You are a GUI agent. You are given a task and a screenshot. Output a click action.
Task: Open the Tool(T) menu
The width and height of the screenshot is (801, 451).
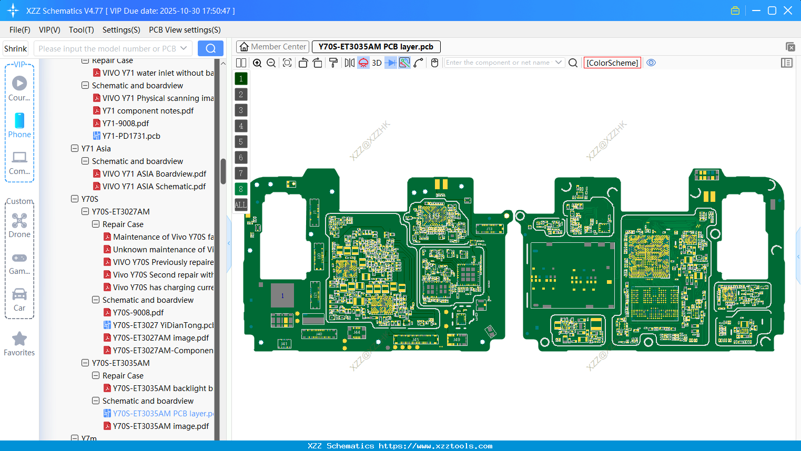pos(81,30)
